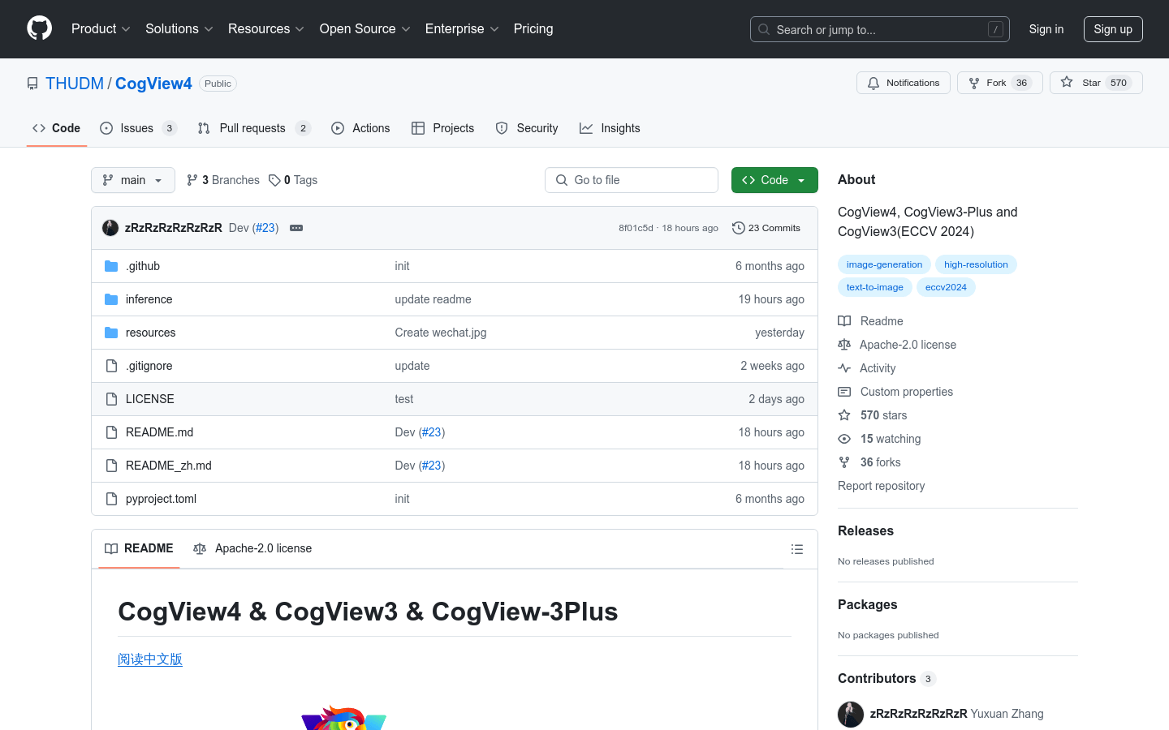Switch to the Projects tab

442,128
